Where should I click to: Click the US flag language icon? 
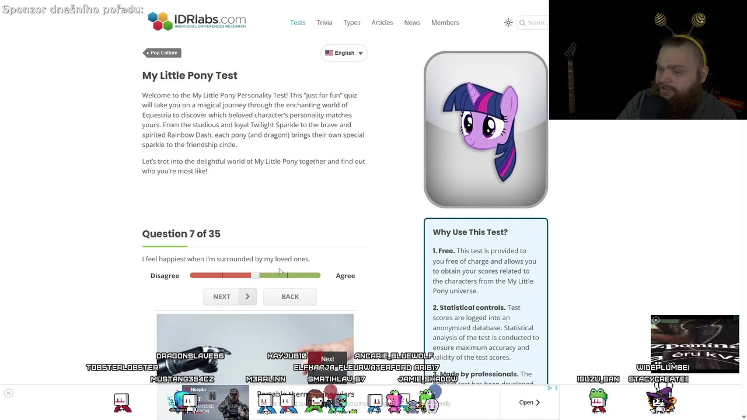click(329, 53)
